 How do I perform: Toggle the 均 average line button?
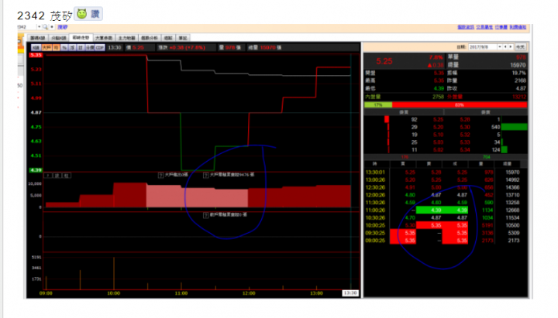click(57, 47)
